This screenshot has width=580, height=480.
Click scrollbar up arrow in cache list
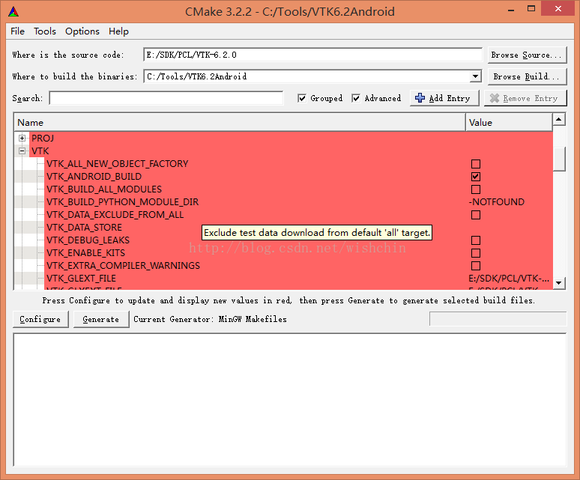(559, 119)
